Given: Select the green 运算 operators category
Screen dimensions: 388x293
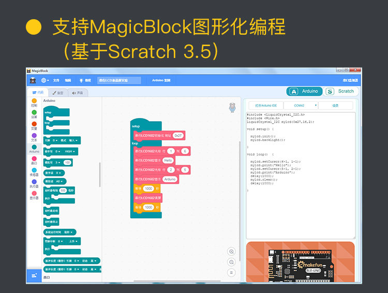Looking at the screenshot, I should [34, 114].
